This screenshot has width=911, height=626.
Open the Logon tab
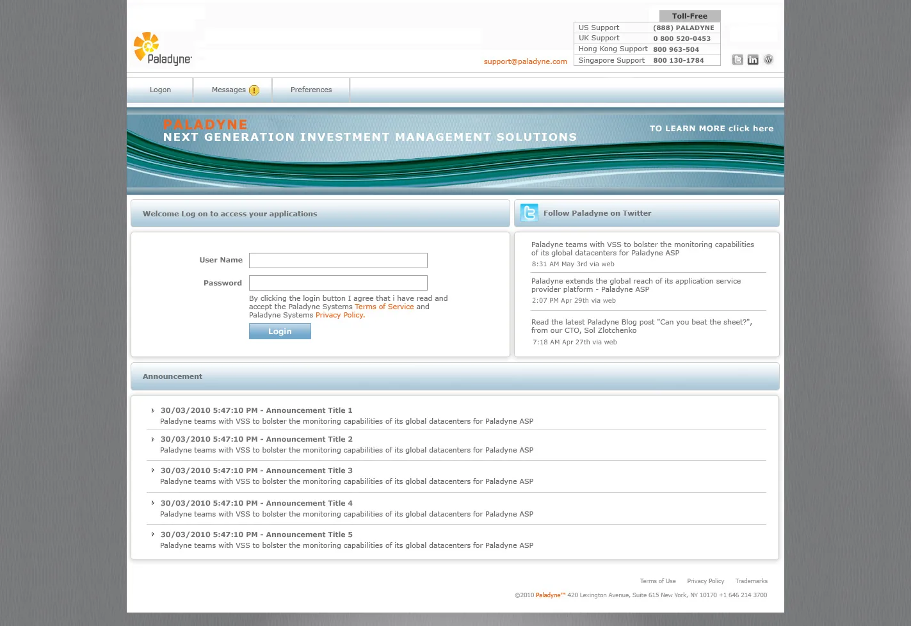tap(160, 90)
